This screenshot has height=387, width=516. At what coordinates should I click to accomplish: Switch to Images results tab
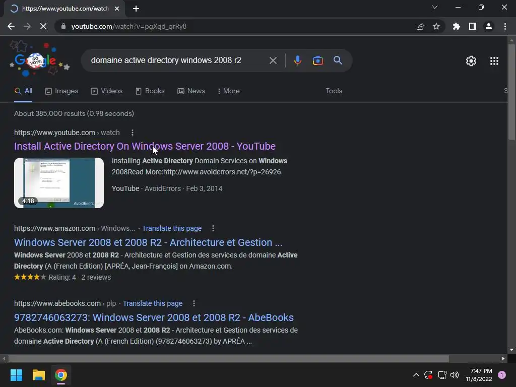[61, 91]
